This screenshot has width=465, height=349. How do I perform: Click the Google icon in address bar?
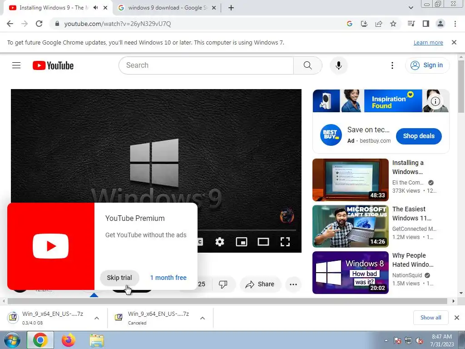(350, 24)
